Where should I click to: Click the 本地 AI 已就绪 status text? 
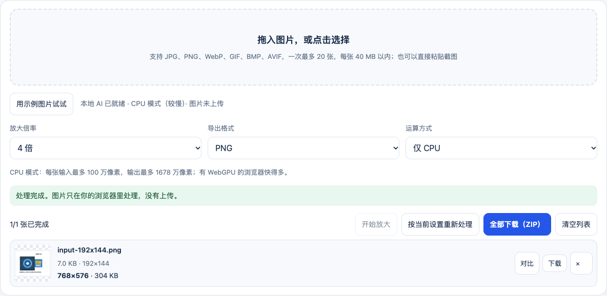click(x=152, y=103)
